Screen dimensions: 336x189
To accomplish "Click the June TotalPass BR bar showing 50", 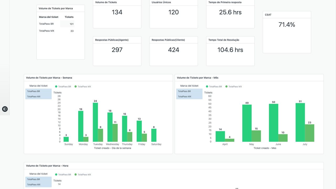I will 274,123.
